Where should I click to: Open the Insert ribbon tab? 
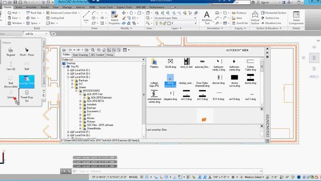tap(19, 7)
